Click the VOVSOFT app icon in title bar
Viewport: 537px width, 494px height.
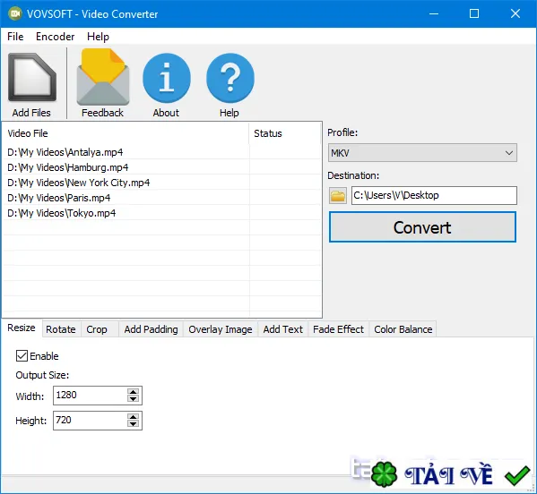[14, 13]
